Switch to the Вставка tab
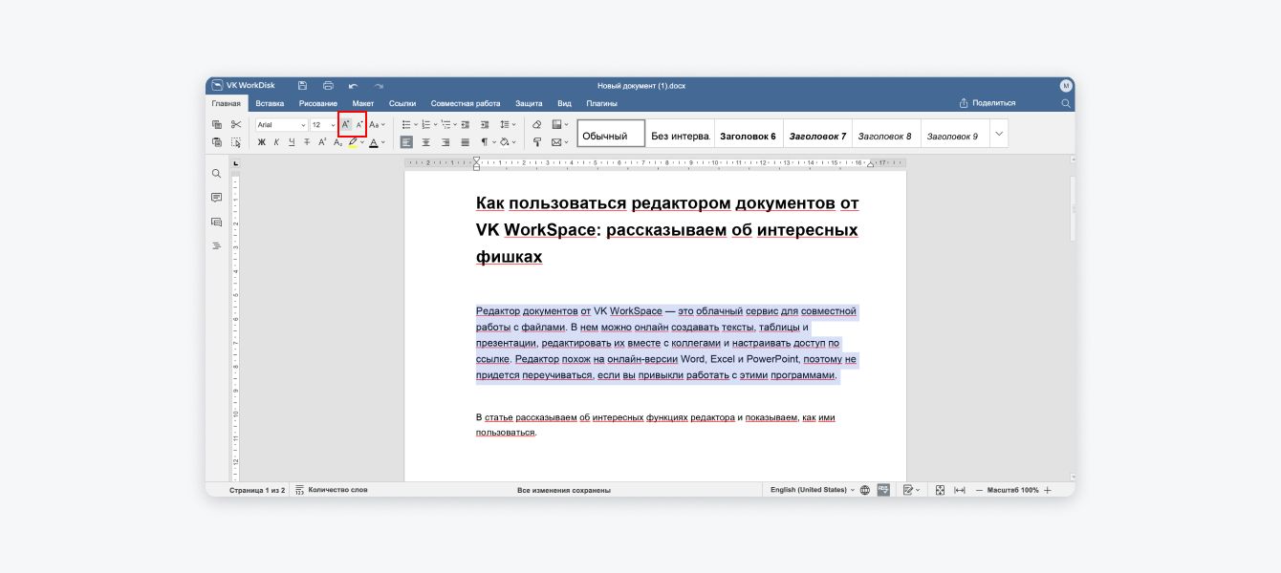 270,103
